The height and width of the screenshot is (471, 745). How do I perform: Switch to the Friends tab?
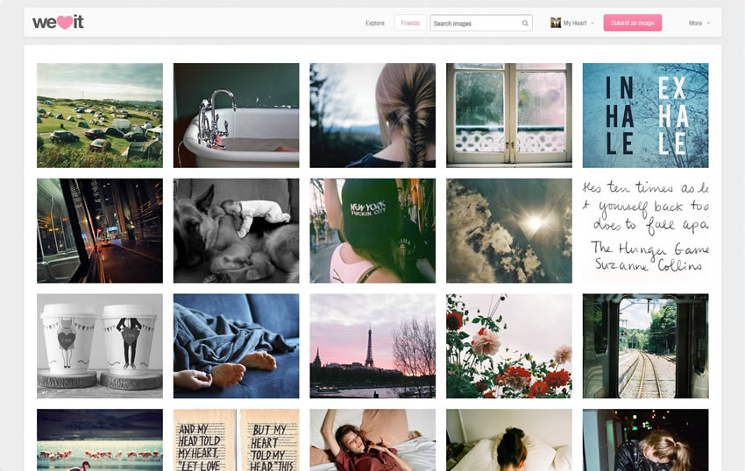[x=410, y=23]
